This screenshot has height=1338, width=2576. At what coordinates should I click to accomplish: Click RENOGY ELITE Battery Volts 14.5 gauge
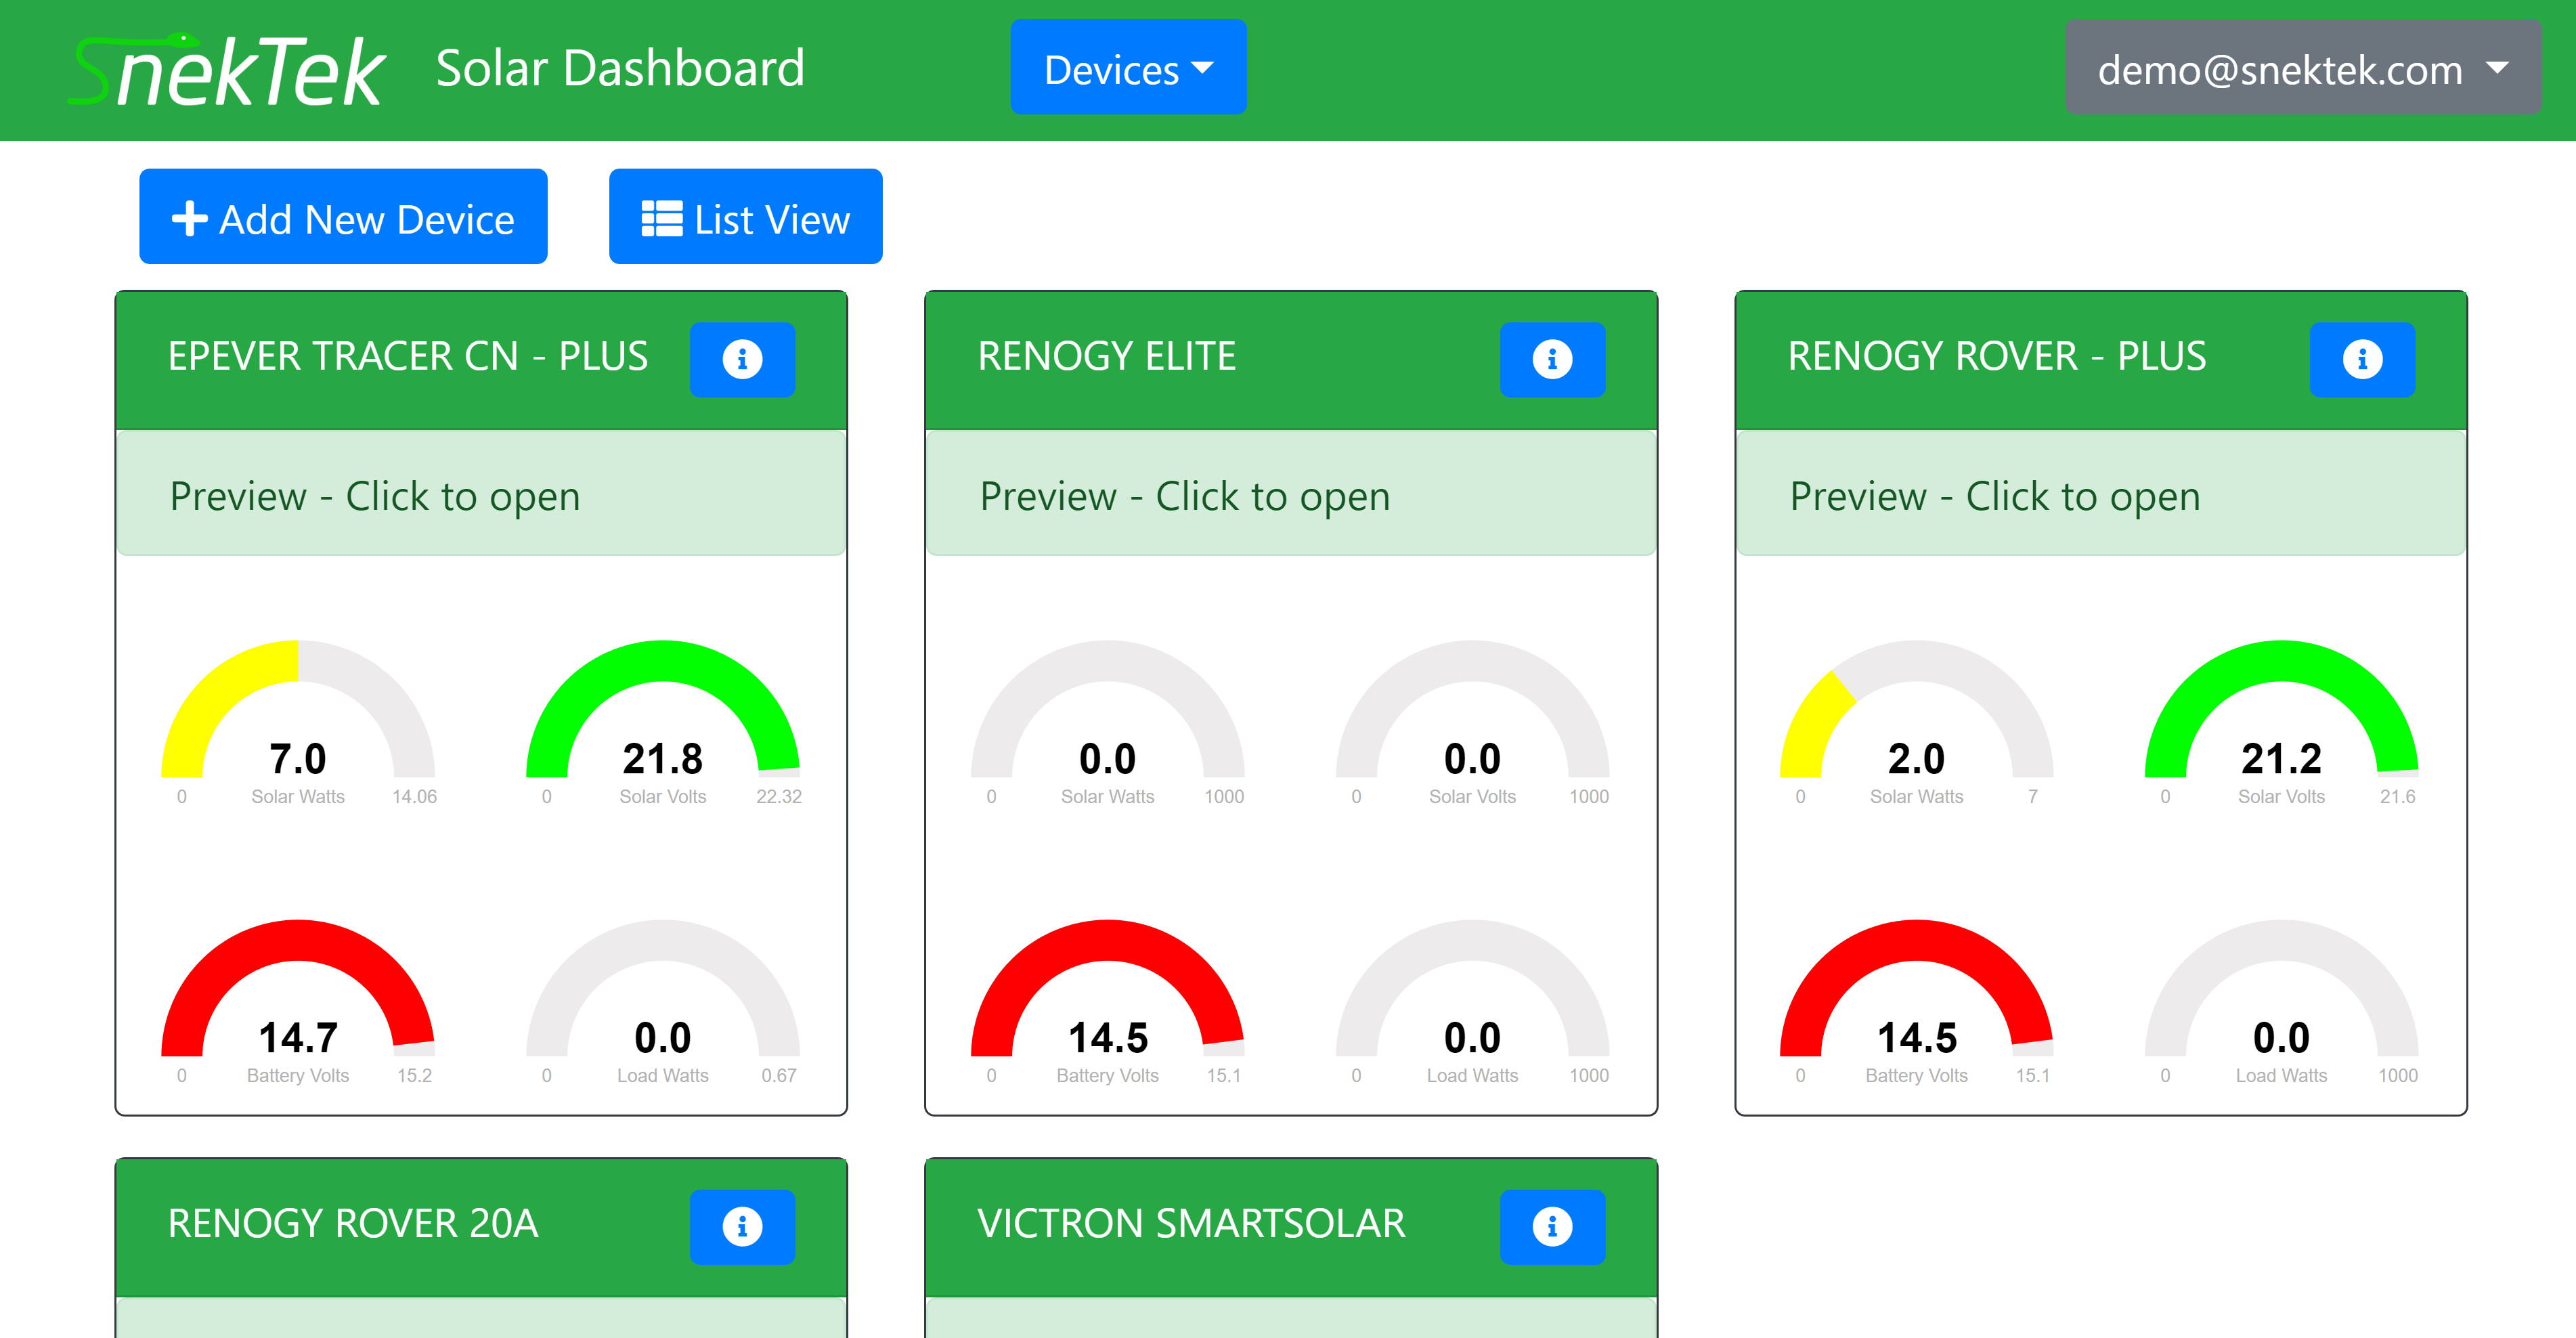1108,1002
